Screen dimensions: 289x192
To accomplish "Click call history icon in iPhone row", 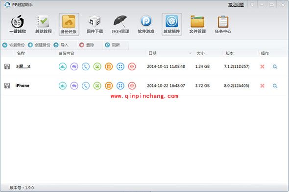I will (x=86, y=85).
